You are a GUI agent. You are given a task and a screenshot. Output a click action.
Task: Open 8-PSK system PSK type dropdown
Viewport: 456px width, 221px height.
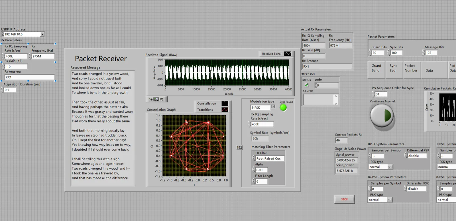[446, 200]
